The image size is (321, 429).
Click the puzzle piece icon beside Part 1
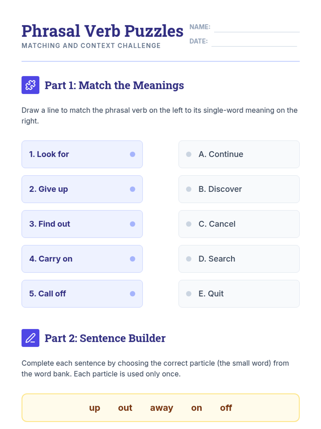pyautogui.click(x=30, y=85)
